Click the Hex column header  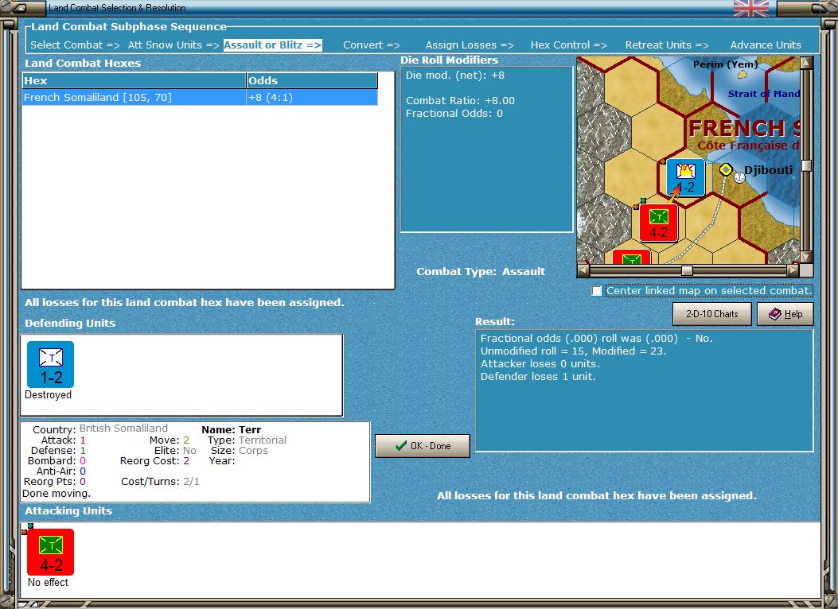coord(134,80)
